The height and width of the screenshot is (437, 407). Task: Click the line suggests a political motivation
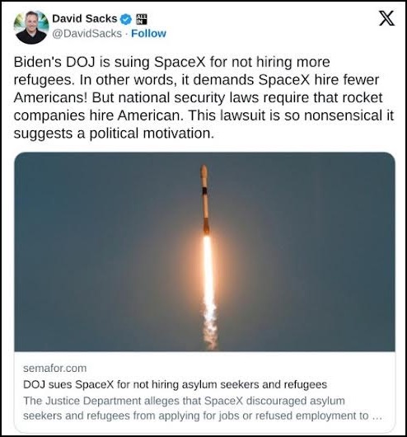click(x=114, y=134)
